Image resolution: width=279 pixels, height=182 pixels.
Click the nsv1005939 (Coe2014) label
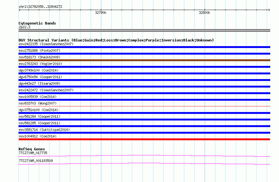(x=38, y=97)
